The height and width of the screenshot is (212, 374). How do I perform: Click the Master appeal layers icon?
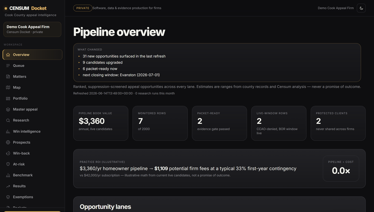(8, 109)
